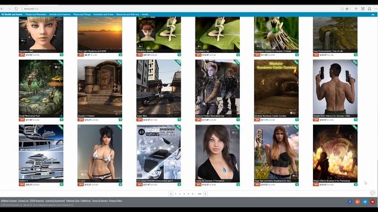The image size is (378, 212).
Task: Open the YouTube social icon
Action: [x=373, y=202]
